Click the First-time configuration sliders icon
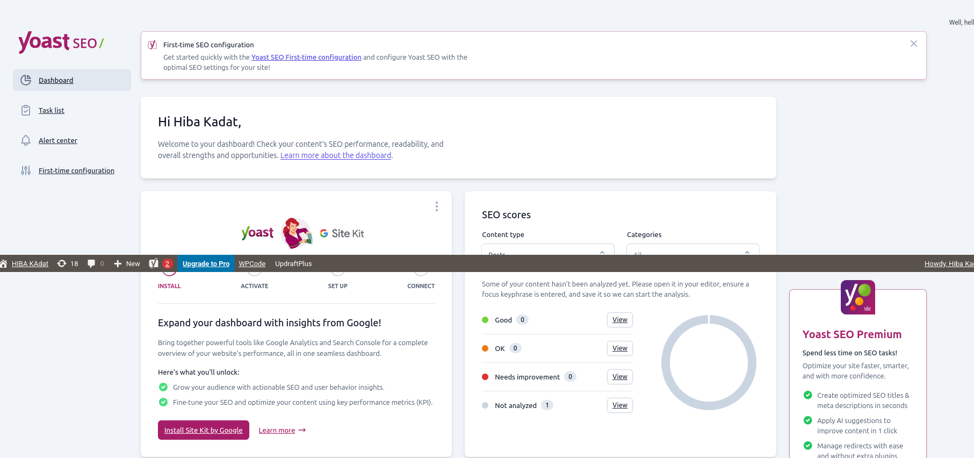The width and height of the screenshot is (974, 458). pyautogui.click(x=26, y=170)
